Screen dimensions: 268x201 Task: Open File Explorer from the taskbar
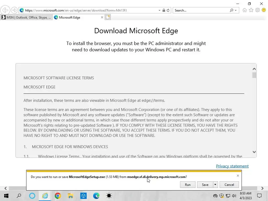[71, 196]
